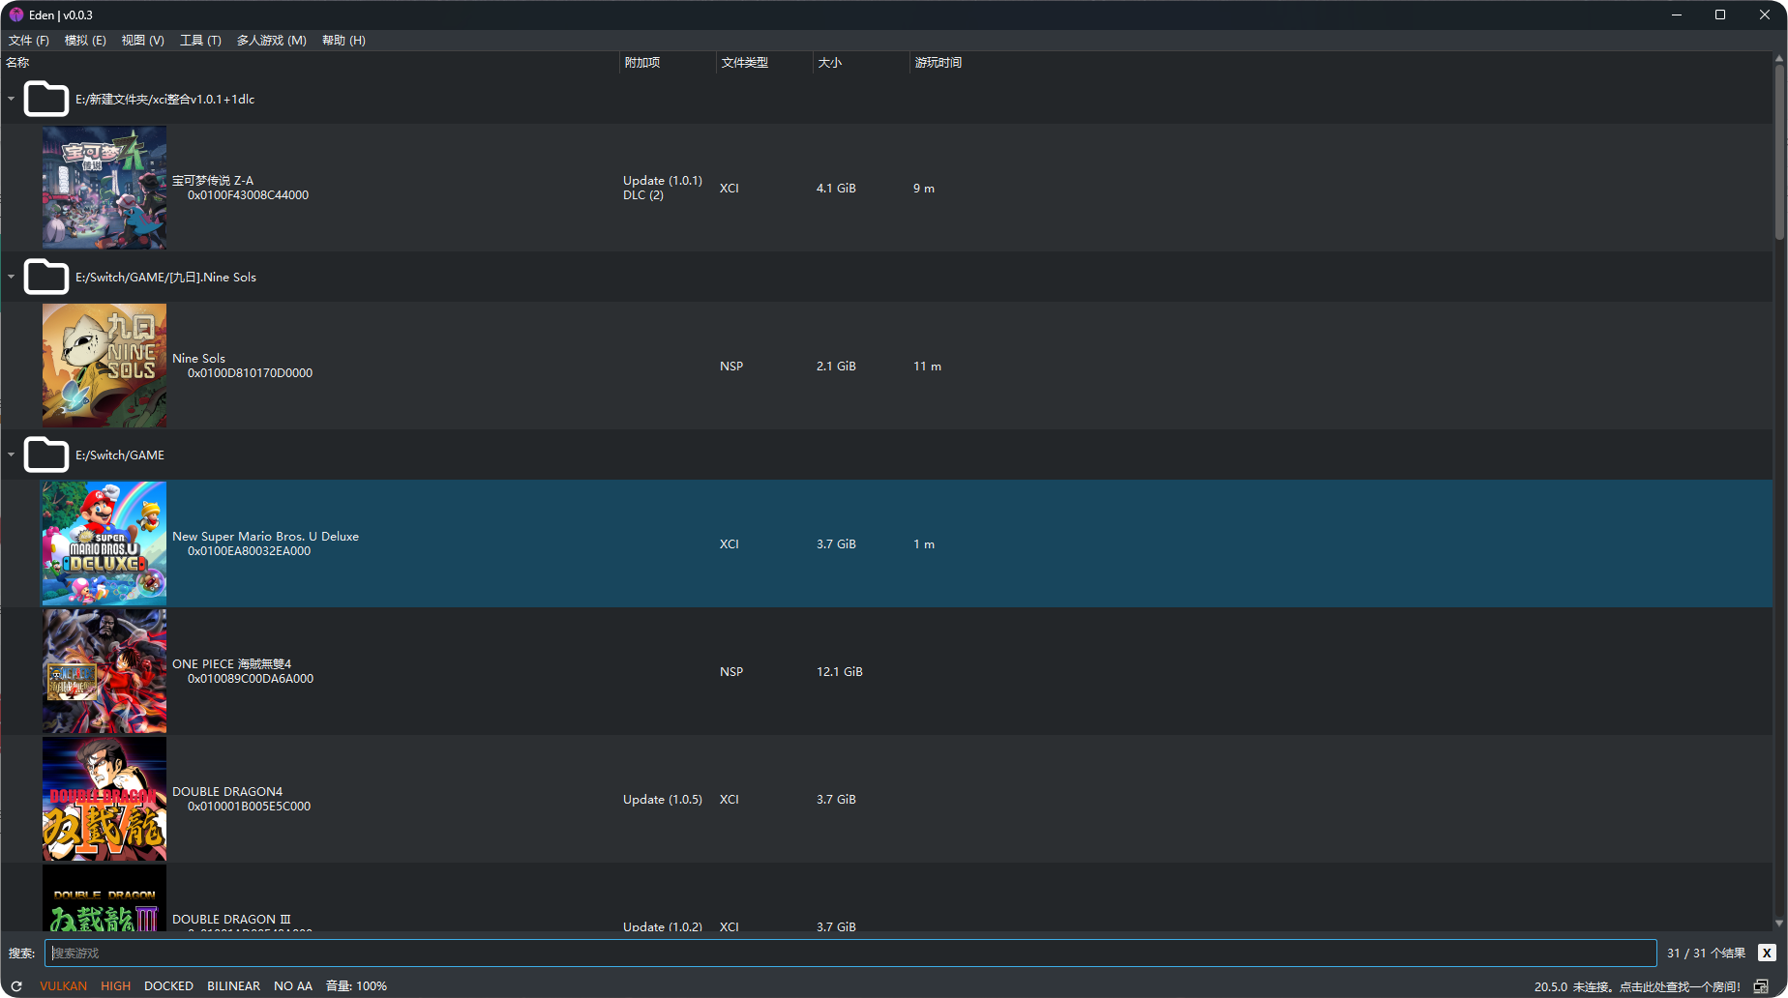Click the X button to clear search
This screenshot has height=998, width=1788.
1767,953
